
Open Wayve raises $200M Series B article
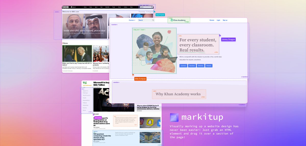[148, 107]
